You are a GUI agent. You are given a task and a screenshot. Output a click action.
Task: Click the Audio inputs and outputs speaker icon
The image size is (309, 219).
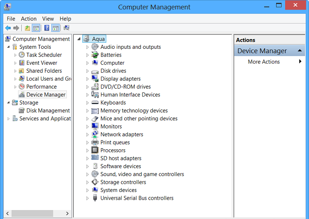coord(95,47)
